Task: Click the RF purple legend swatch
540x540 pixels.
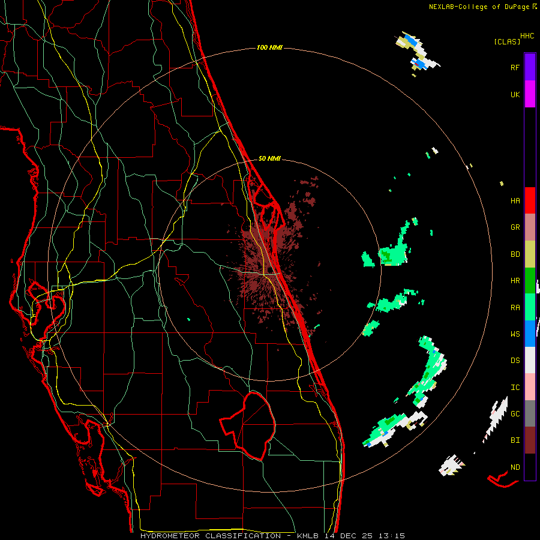Action: [530, 67]
